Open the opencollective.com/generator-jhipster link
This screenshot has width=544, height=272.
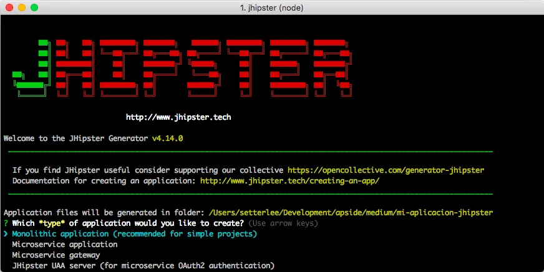click(386, 170)
